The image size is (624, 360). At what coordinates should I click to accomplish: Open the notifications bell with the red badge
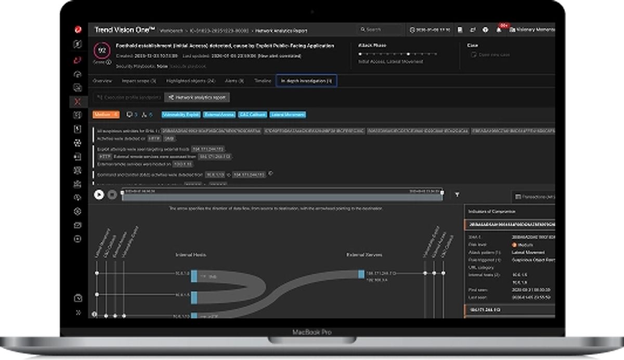coord(499,30)
